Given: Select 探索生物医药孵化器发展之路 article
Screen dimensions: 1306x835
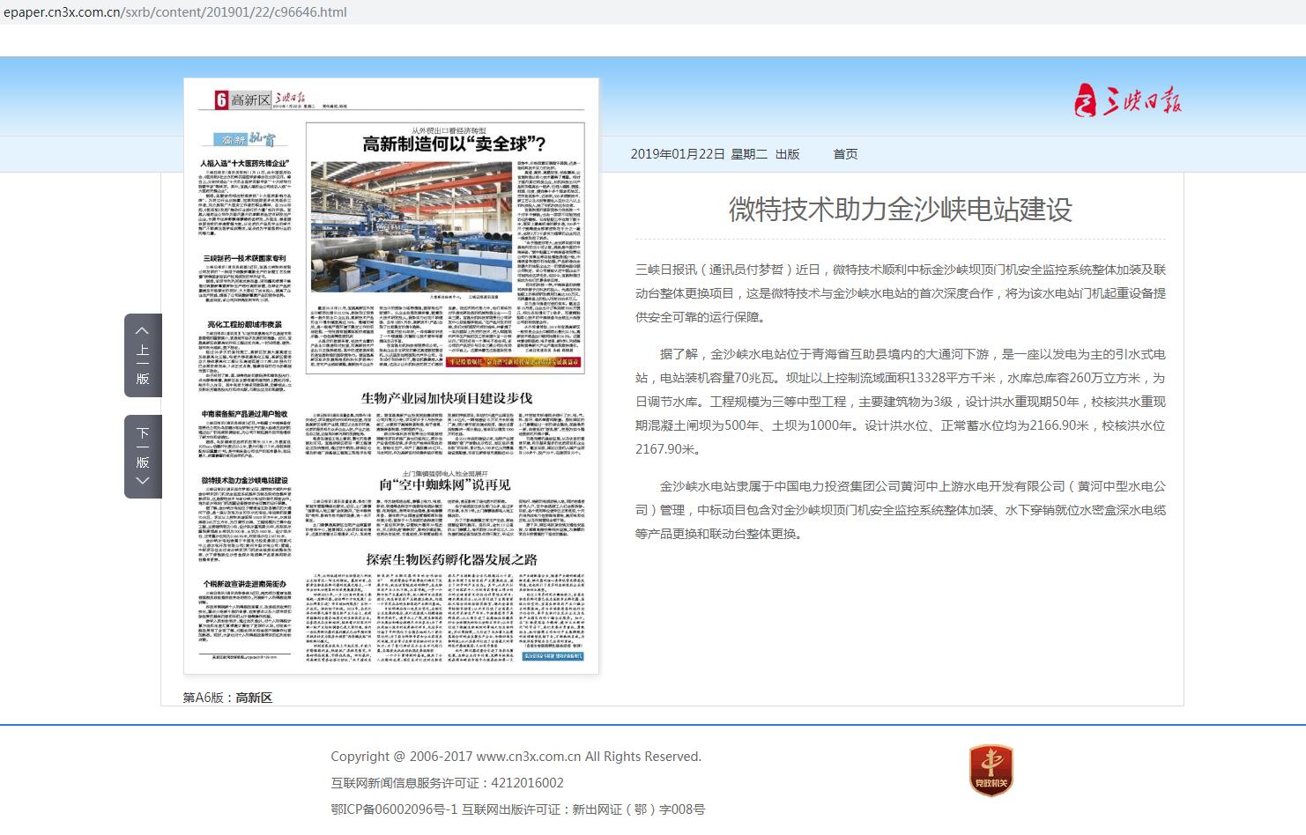Looking at the screenshot, I should pyautogui.click(x=451, y=559).
